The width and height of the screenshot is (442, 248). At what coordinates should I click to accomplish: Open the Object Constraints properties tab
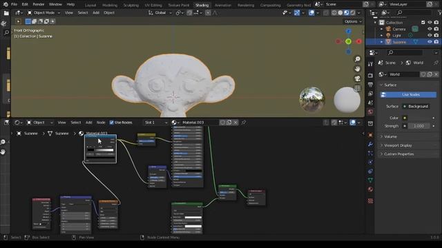[370, 172]
